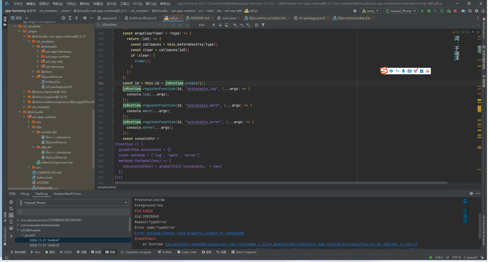Viewport: 489px width, 262px height.
Task: Select all occurrences in find bar
Action: (248, 25)
